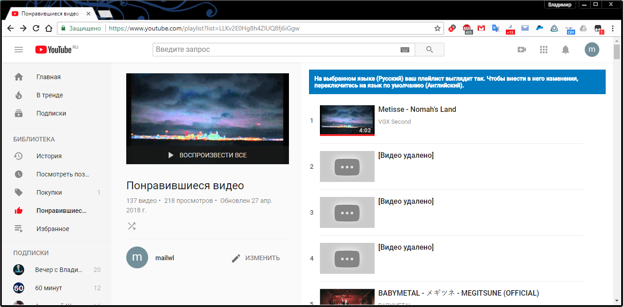Bookmark this page with the star icon
This screenshot has height=307, width=623.
437,28
